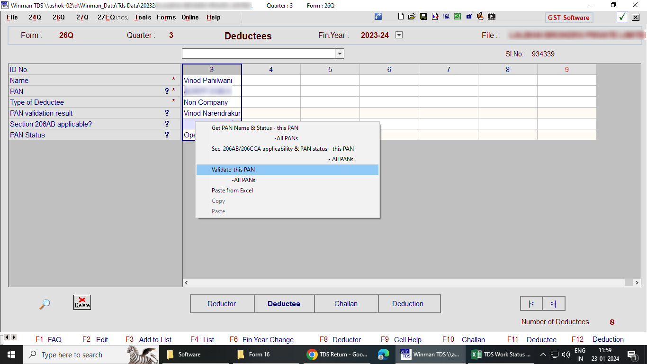Select the Save file icon
The image size is (647, 364).
tap(423, 16)
